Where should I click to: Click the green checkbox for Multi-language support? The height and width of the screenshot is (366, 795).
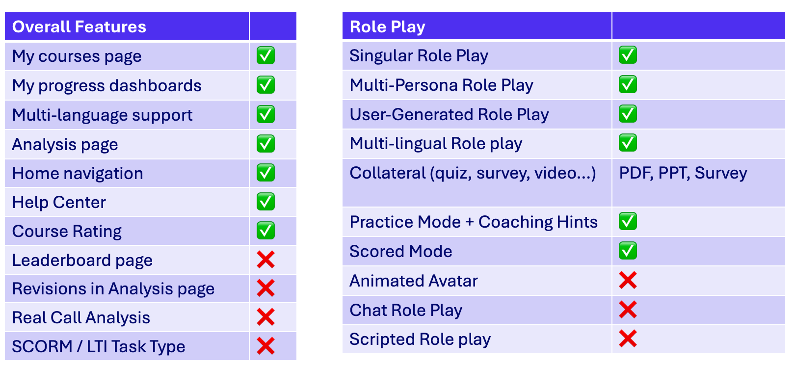pyautogui.click(x=265, y=115)
